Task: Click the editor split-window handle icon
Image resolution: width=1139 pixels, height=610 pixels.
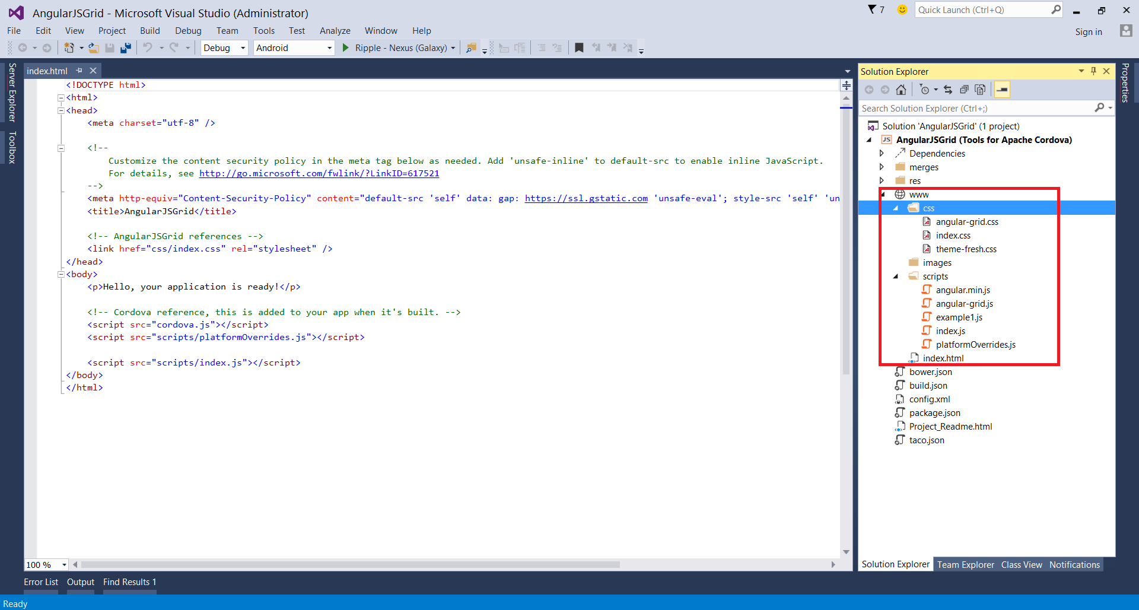Action: click(x=847, y=85)
